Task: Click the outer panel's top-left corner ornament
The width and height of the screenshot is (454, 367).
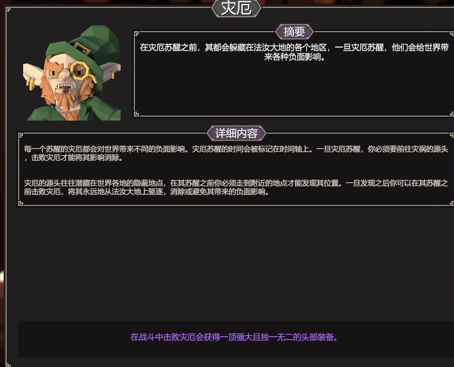Action: coord(8,9)
